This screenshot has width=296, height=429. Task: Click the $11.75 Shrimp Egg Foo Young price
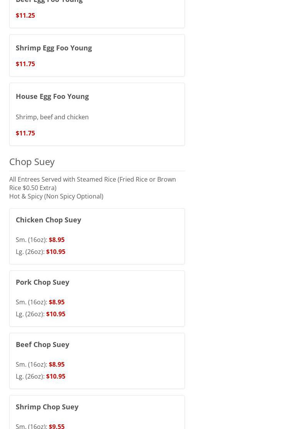(x=25, y=64)
